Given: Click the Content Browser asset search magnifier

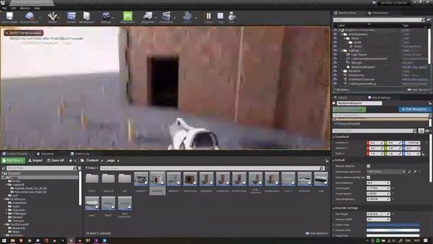Looking at the screenshot, I should click(x=321, y=168).
